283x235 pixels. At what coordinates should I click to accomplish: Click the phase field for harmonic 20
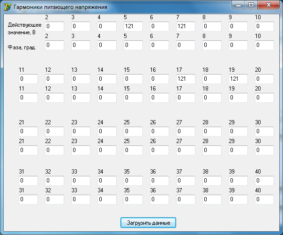[x=264, y=98]
